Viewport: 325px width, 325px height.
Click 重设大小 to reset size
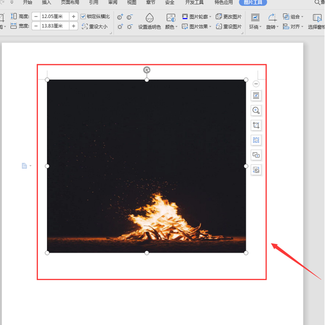[95, 26]
